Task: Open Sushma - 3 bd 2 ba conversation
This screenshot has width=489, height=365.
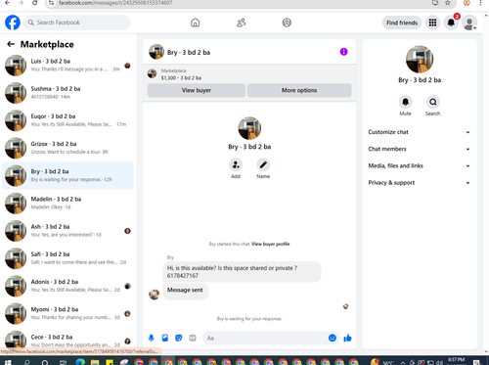Action: pyautogui.click(x=67, y=93)
